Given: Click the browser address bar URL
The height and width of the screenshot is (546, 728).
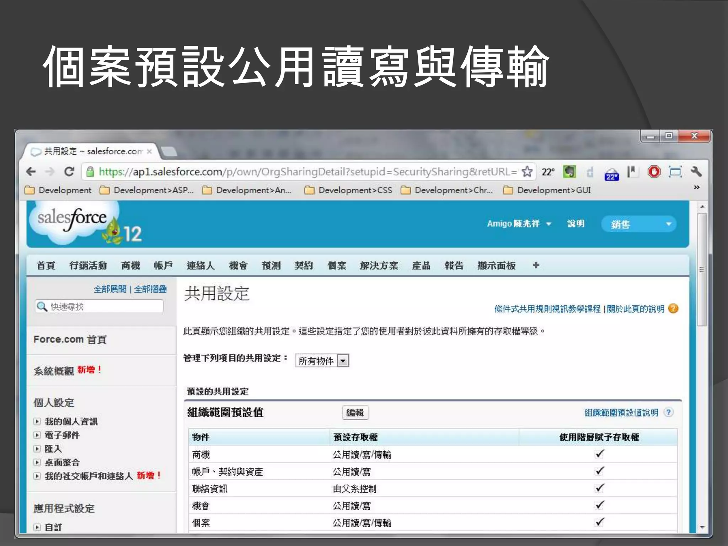Looking at the screenshot, I should click(307, 172).
